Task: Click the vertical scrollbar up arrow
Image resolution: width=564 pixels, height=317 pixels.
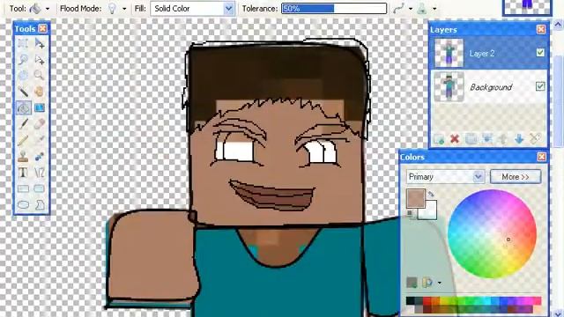Action: coord(558,25)
